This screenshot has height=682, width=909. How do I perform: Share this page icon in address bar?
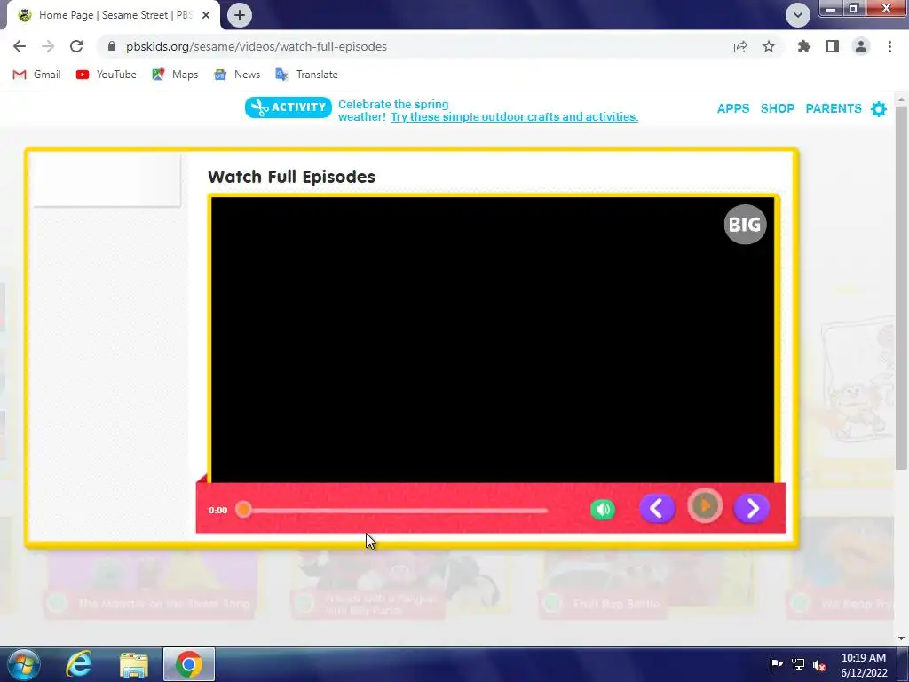740,46
